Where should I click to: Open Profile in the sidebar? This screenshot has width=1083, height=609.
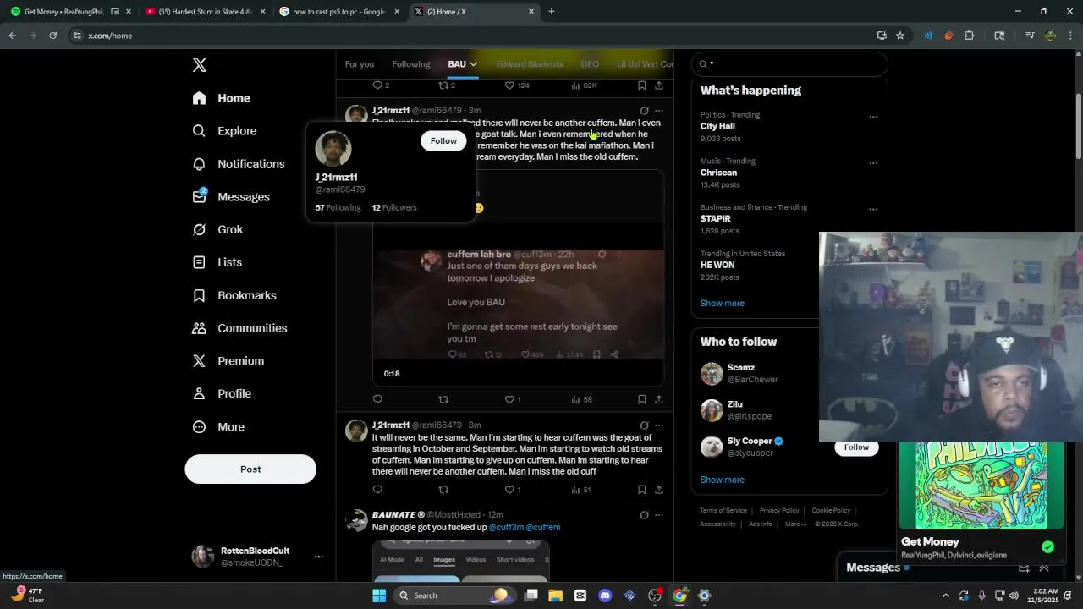[x=222, y=393]
